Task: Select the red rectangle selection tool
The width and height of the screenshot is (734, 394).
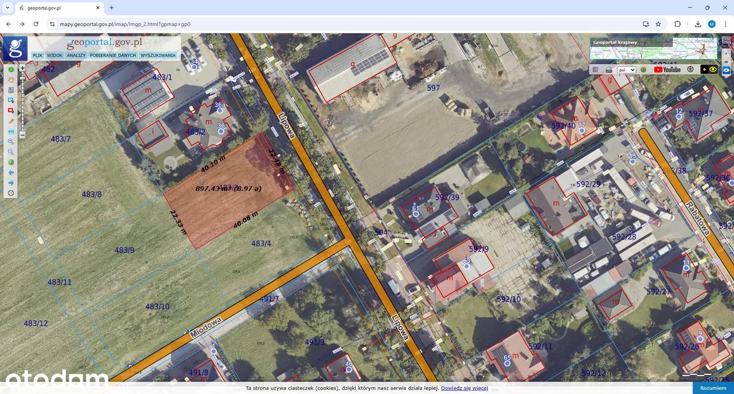Action: [x=11, y=111]
